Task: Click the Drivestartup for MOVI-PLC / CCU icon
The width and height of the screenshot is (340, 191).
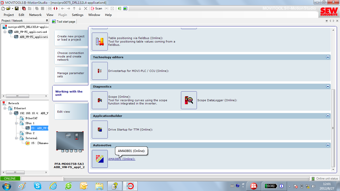Action: coord(100,71)
